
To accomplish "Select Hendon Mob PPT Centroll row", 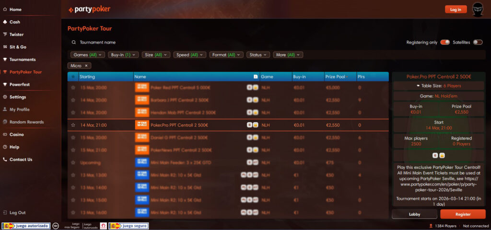I will pyautogui.click(x=228, y=113).
